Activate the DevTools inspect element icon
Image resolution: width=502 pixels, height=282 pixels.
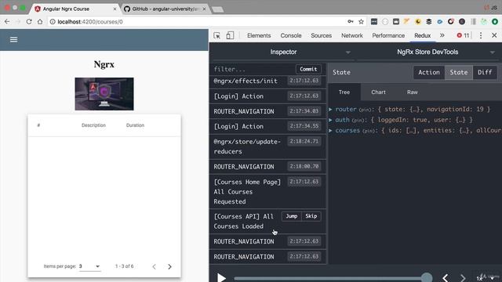[x=216, y=35]
